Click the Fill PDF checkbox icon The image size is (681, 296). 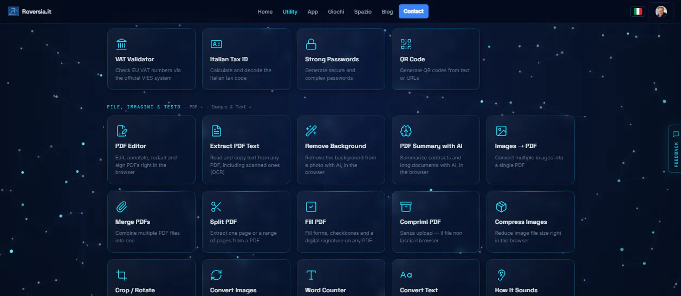click(x=311, y=207)
